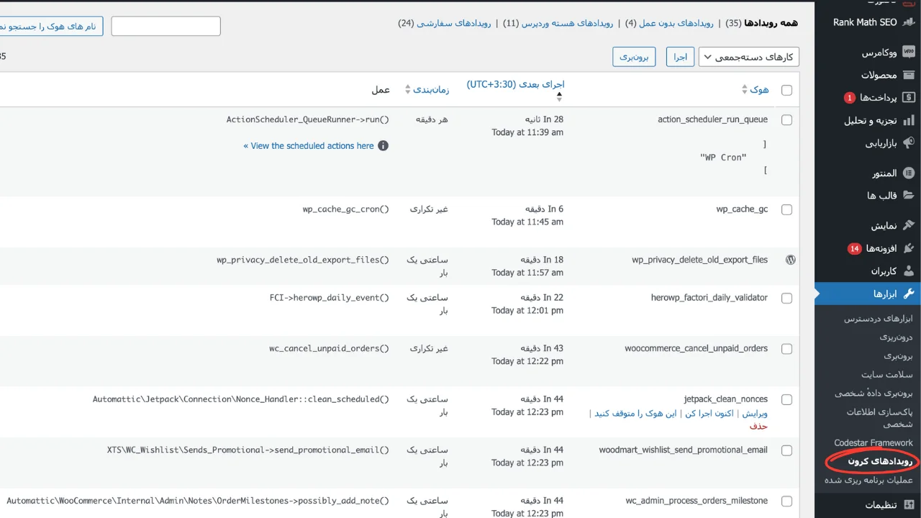Click اکنون اجرا کن for jetpack_clean_nonces

[710, 412]
